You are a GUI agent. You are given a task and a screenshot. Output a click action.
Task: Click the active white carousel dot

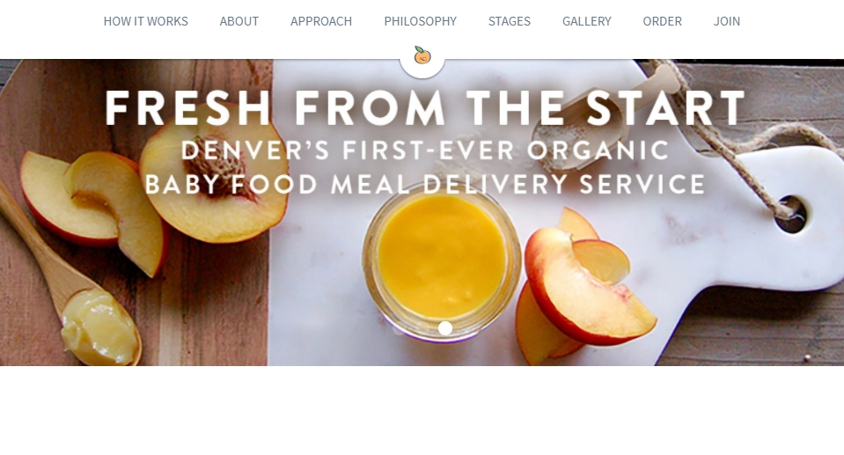(445, 328)
